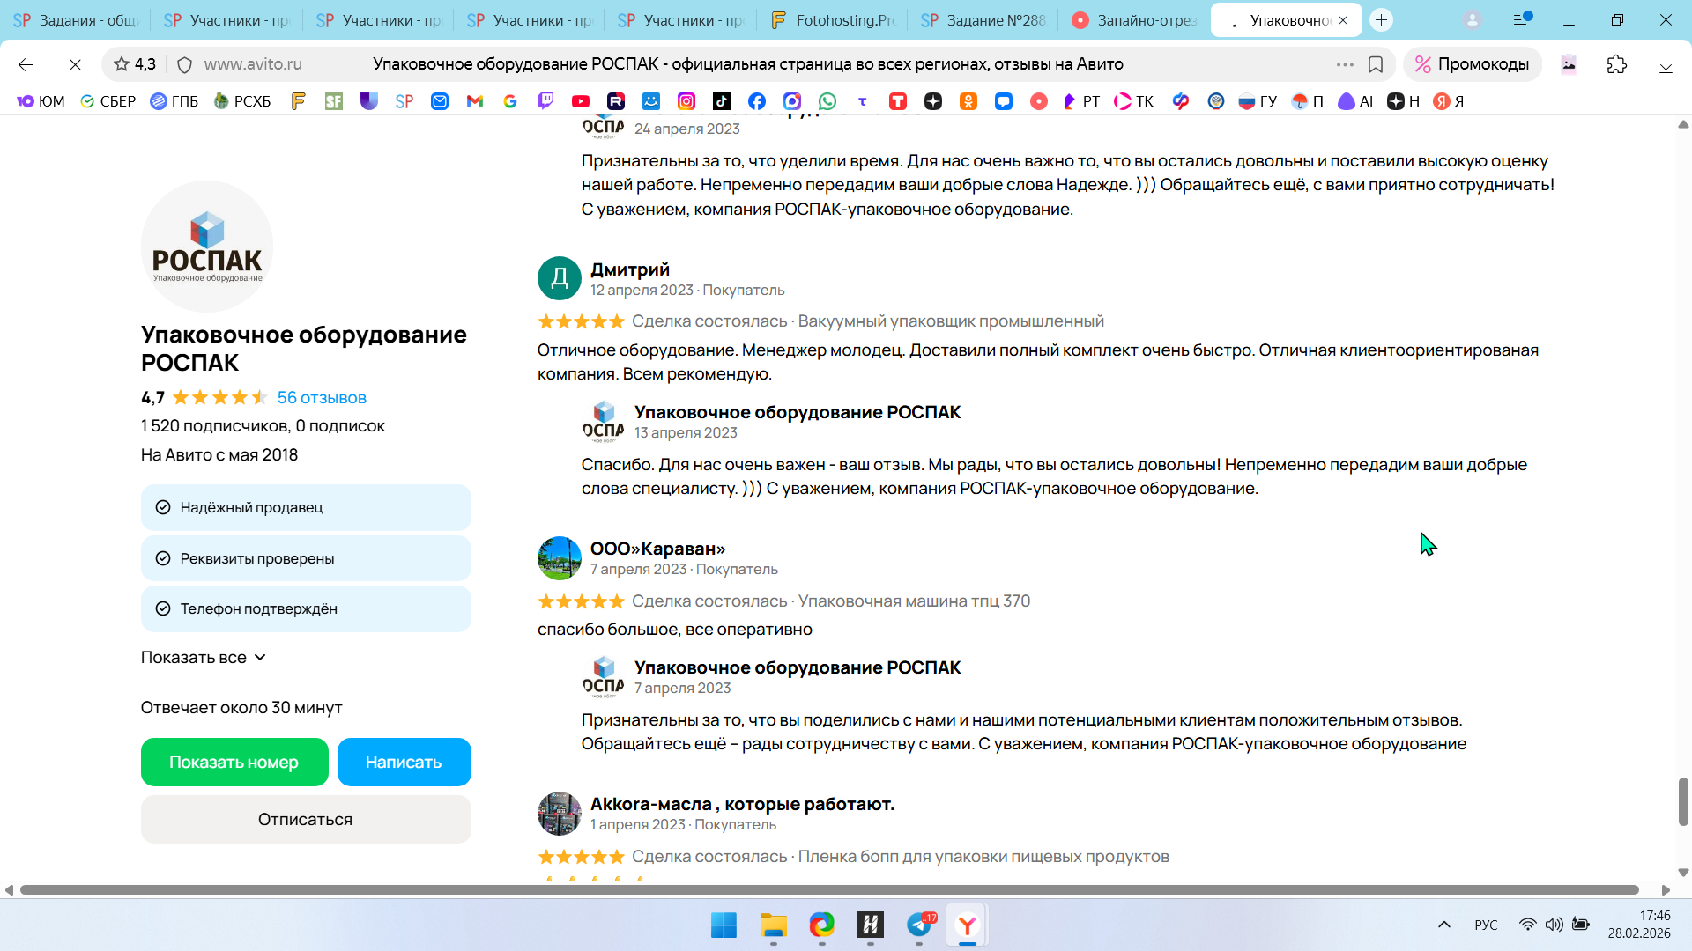Viewport: 1692px width, 951px height.
Task: Open the browser extensions puzzle icon
Action: click(1617, 64)
